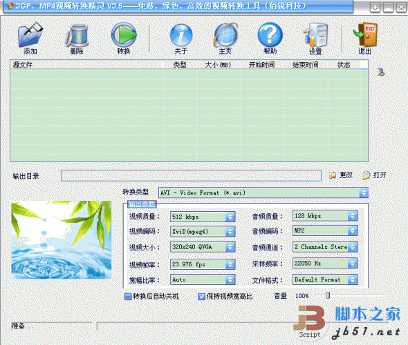Close the converter window
Image resolution: width=408 pixels, height=345 pixels.
401,8
